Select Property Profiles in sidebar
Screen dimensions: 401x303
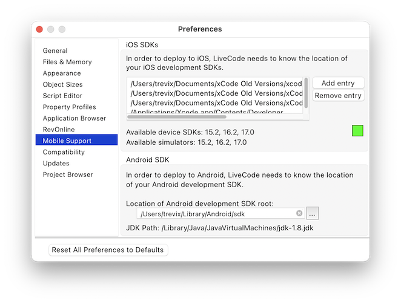point(69,107)
